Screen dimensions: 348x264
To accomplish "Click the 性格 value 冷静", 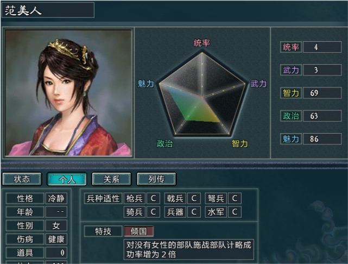I will pos(56,198).
